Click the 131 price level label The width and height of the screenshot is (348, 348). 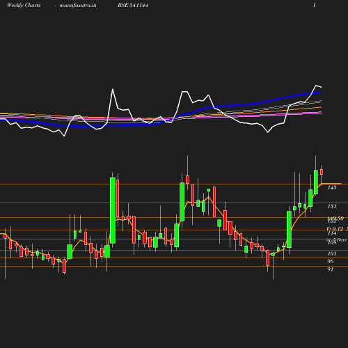click(x=332, y=206)
